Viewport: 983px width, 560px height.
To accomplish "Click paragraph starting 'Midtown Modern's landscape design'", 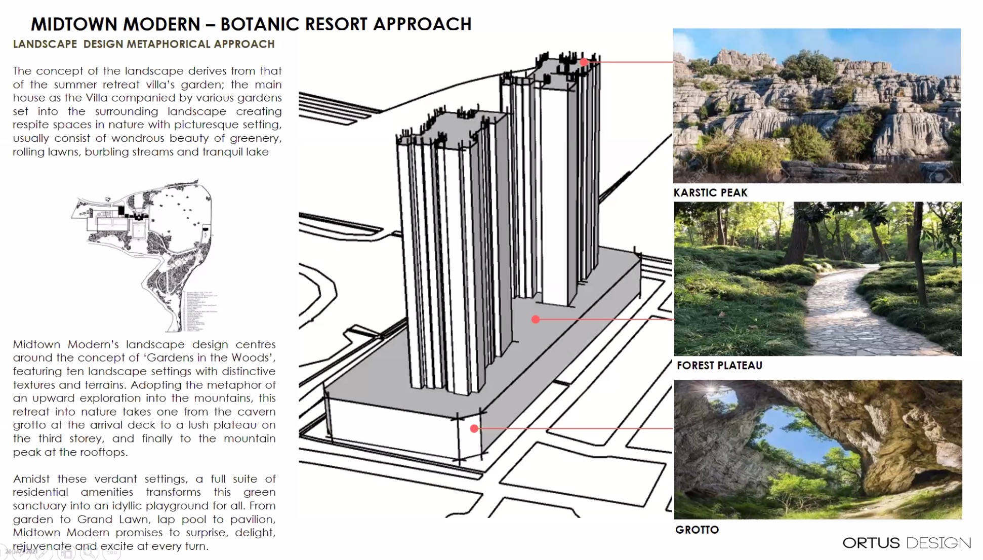I will click(x=144, y=398).
